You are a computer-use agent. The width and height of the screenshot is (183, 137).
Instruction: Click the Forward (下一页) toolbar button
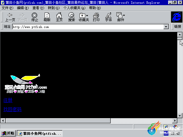point(22,17)
